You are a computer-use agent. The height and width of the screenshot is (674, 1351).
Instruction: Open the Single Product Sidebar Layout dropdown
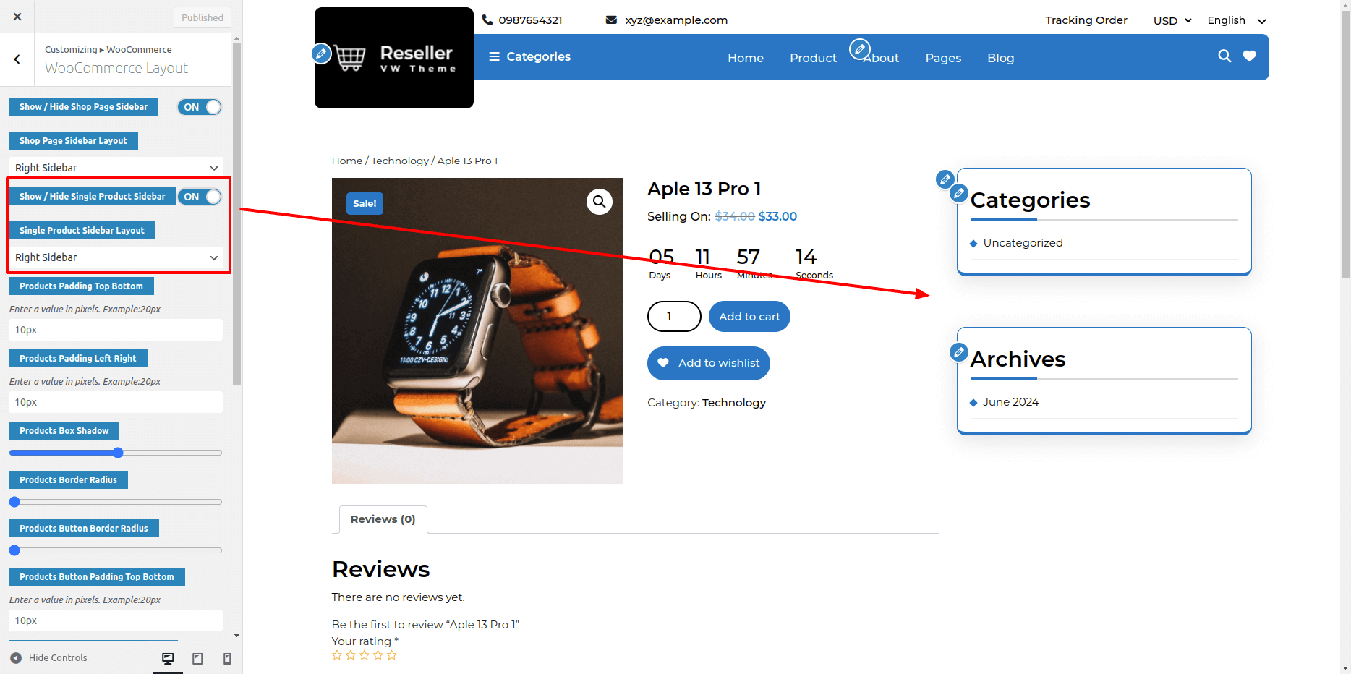click(116, 257)
